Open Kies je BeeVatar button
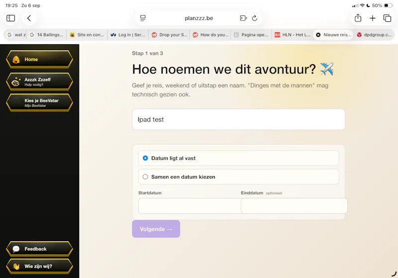This screenshot has height=278, width=398. tap(40, 103)
